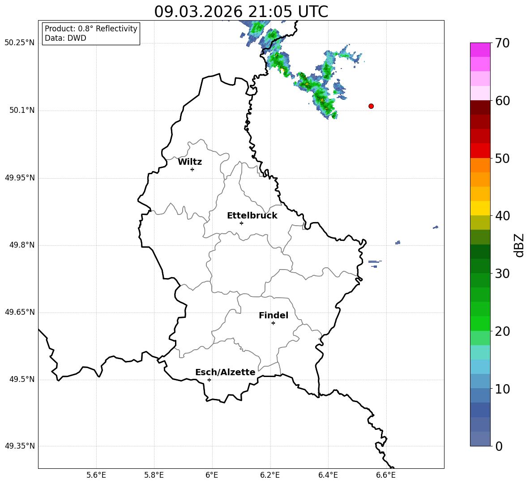This screenshot has height=484, width=530.
Task: Click the cross marker below Wiltz
Action: (192, 169)
